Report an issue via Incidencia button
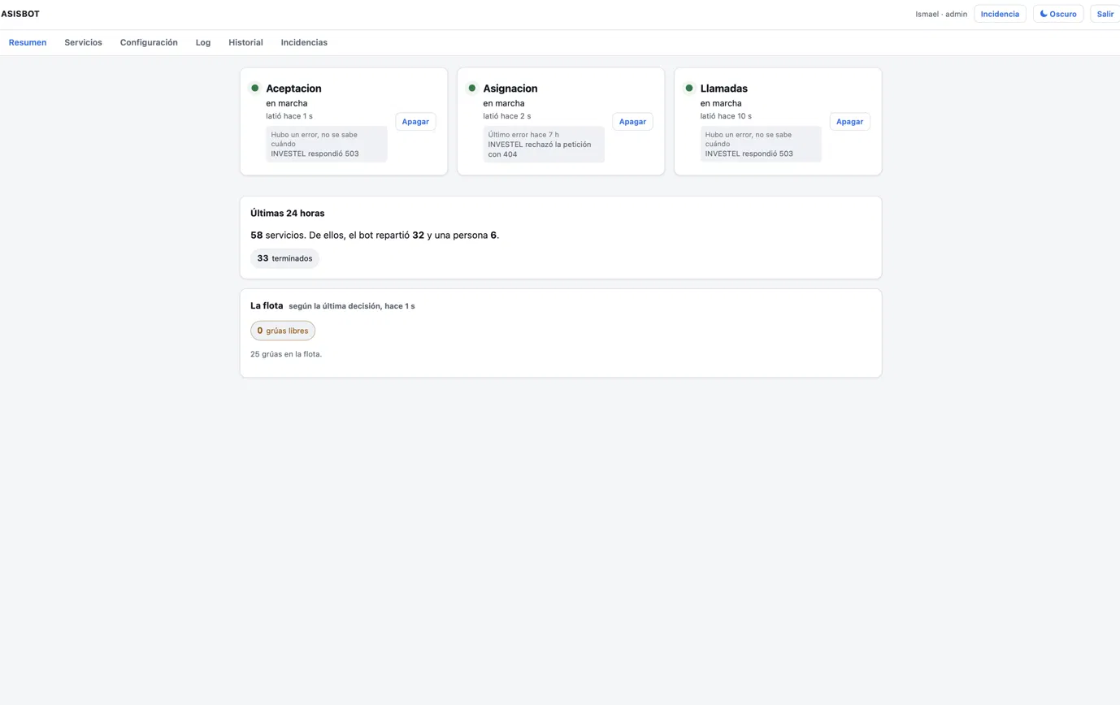 point(1000,14)
